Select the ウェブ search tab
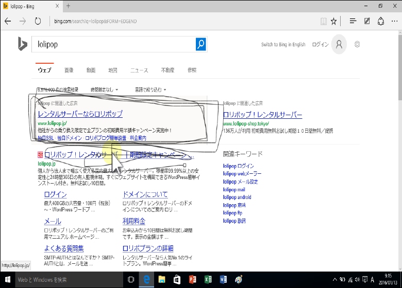402x288 pixels. 45,70
